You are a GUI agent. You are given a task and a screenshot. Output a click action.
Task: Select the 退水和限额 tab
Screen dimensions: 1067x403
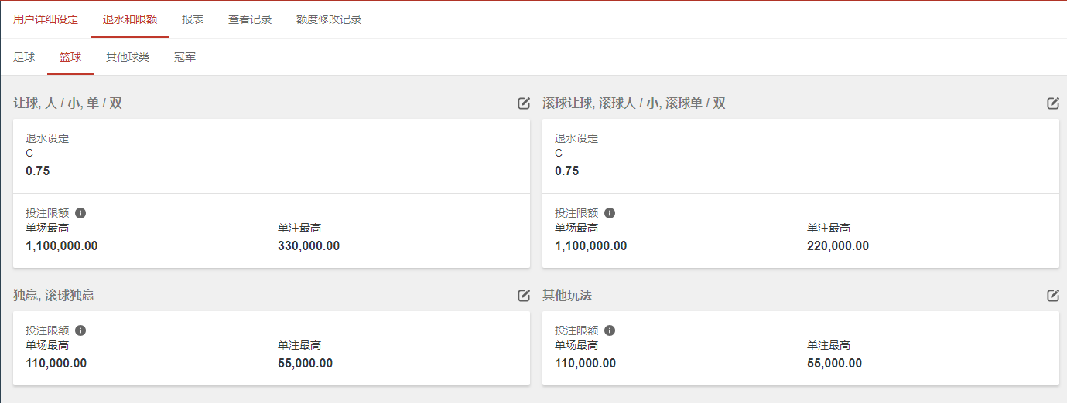130,19
